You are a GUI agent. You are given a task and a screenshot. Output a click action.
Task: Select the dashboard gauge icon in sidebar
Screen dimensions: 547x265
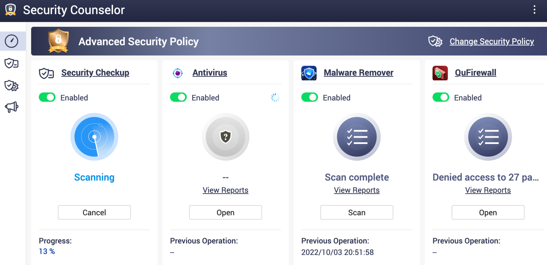pyautogui.click(x=11, y=41)
